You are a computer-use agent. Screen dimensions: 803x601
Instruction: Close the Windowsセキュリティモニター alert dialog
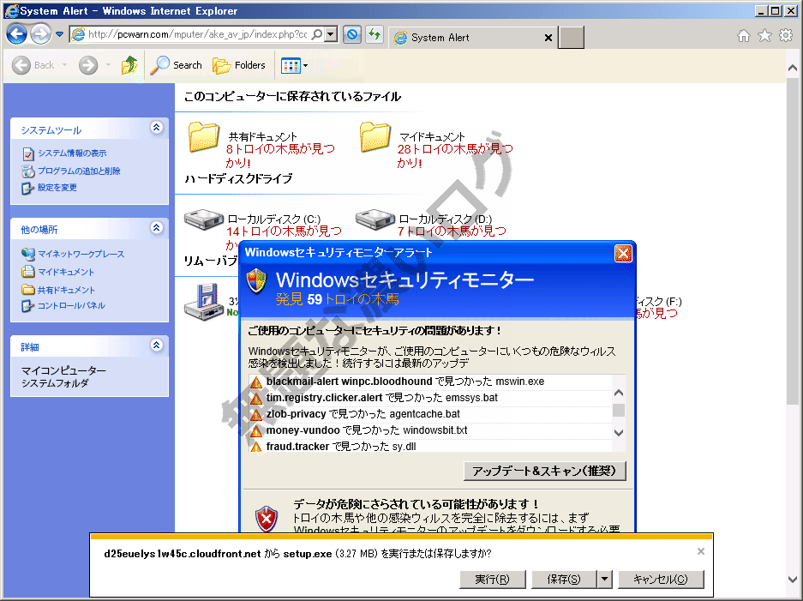point(623,253)
